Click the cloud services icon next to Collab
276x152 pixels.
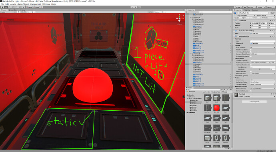point(245,7)
